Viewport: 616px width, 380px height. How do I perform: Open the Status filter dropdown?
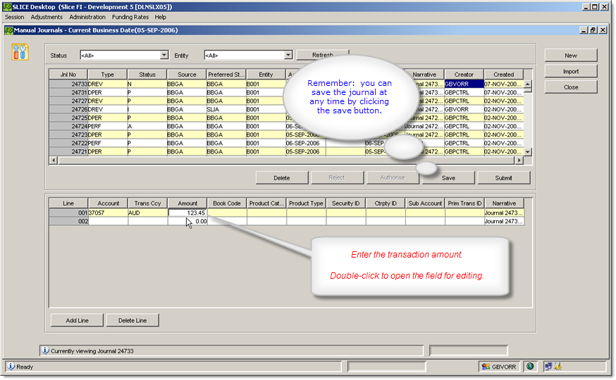click(x=164, y=55)
